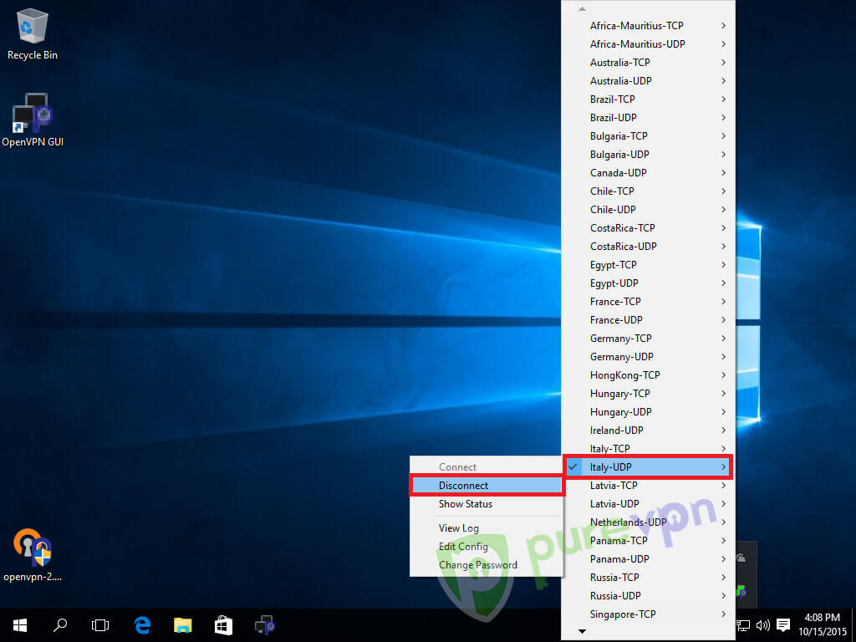The image size is (856, 642).
Task: Open Task View on the taskbar
Action: [100, 625]
